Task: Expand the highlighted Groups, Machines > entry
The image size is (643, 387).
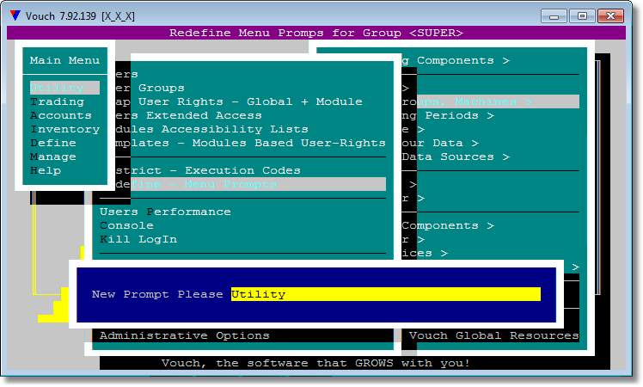Action: pos(491,101)
